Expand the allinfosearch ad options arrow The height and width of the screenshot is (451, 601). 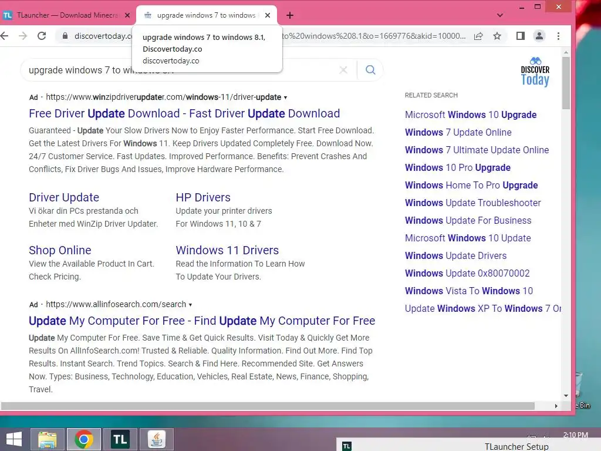[190, 305]
